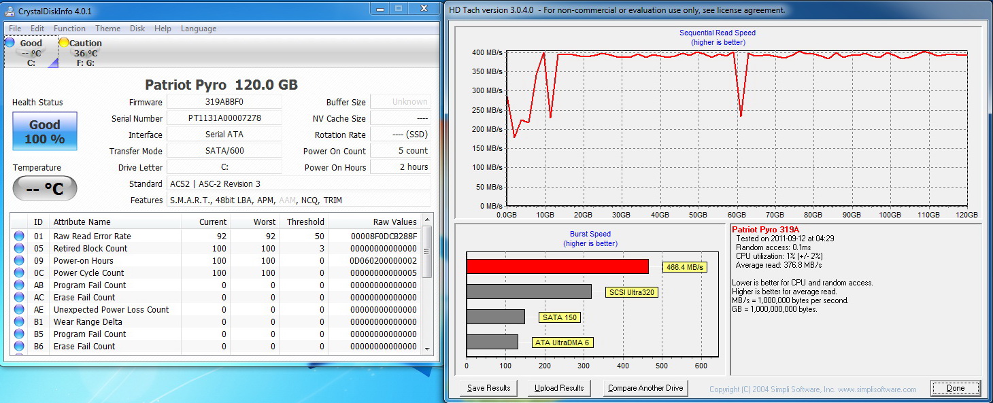Click the Power On Hours 2 hours field
993x403 pixels.
(x=401, y=167)
